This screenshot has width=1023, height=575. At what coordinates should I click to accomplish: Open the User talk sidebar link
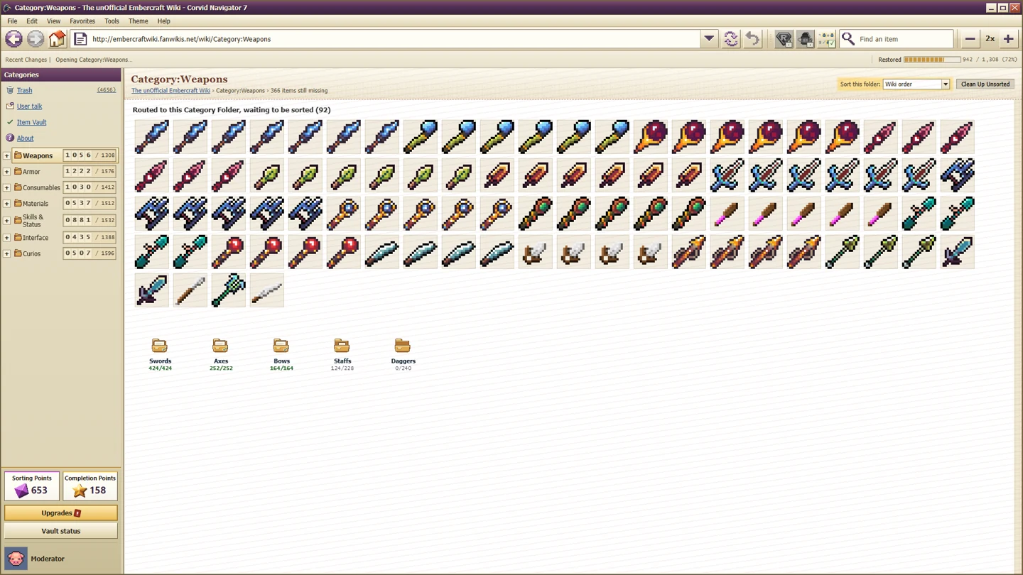[x=29, y=106]
